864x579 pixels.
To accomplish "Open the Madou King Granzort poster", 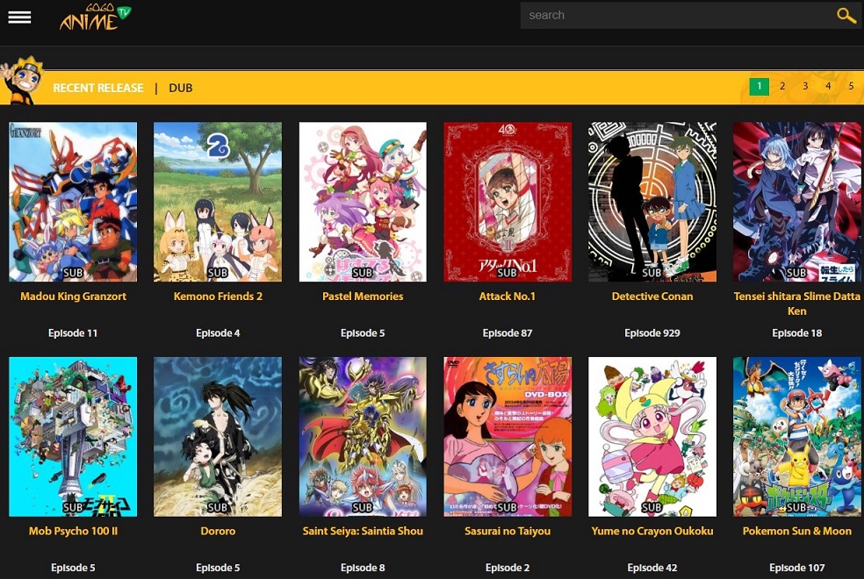I will 73,202.
